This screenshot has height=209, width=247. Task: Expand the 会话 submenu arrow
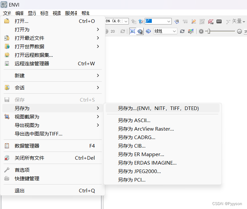98,88
